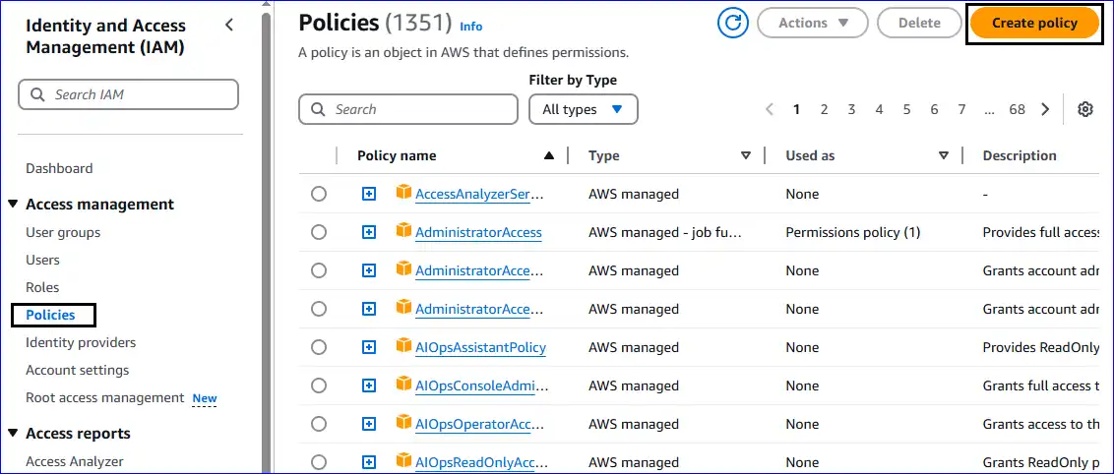Sort by Policy name column arrow
The image size is (1114, 474).
pyautogui.click(x=548, y=155)
